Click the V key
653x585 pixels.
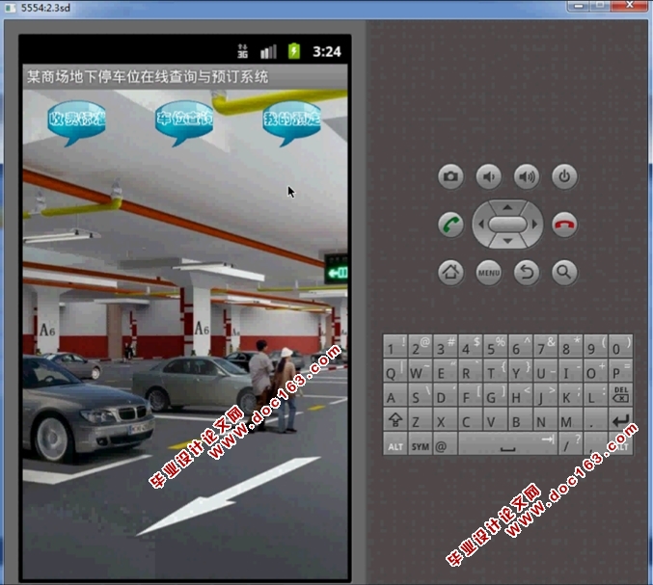click(495, 419)
